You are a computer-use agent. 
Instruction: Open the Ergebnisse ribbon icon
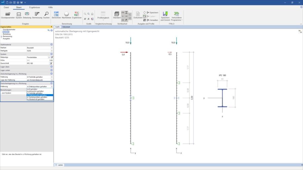77,15
